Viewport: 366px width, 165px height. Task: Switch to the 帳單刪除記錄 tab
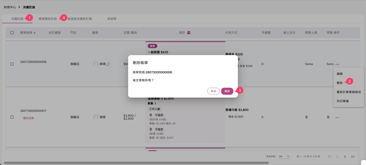(x=48, y=19)
